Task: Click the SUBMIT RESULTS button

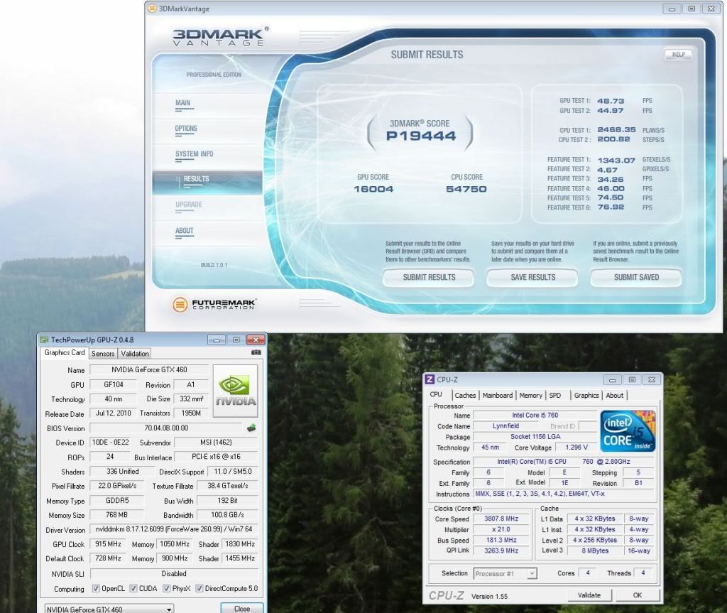Action: pos(429,278)
